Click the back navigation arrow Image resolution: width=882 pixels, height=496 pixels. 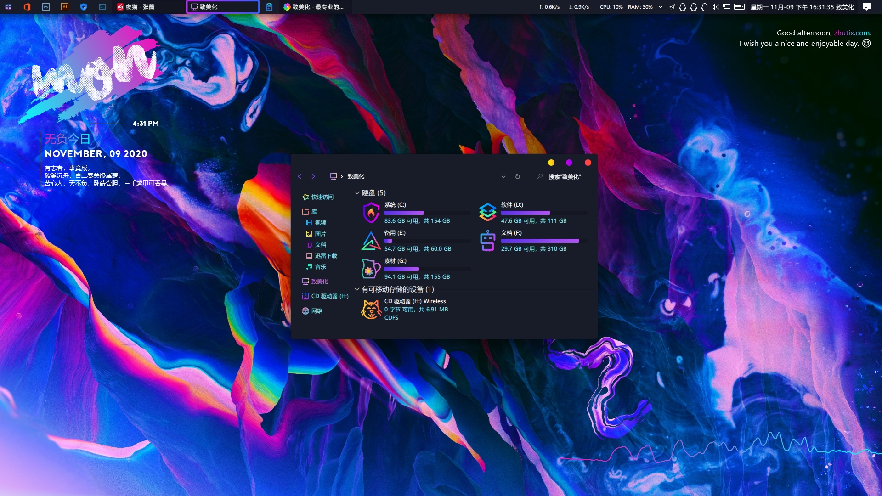coord(300,176)
